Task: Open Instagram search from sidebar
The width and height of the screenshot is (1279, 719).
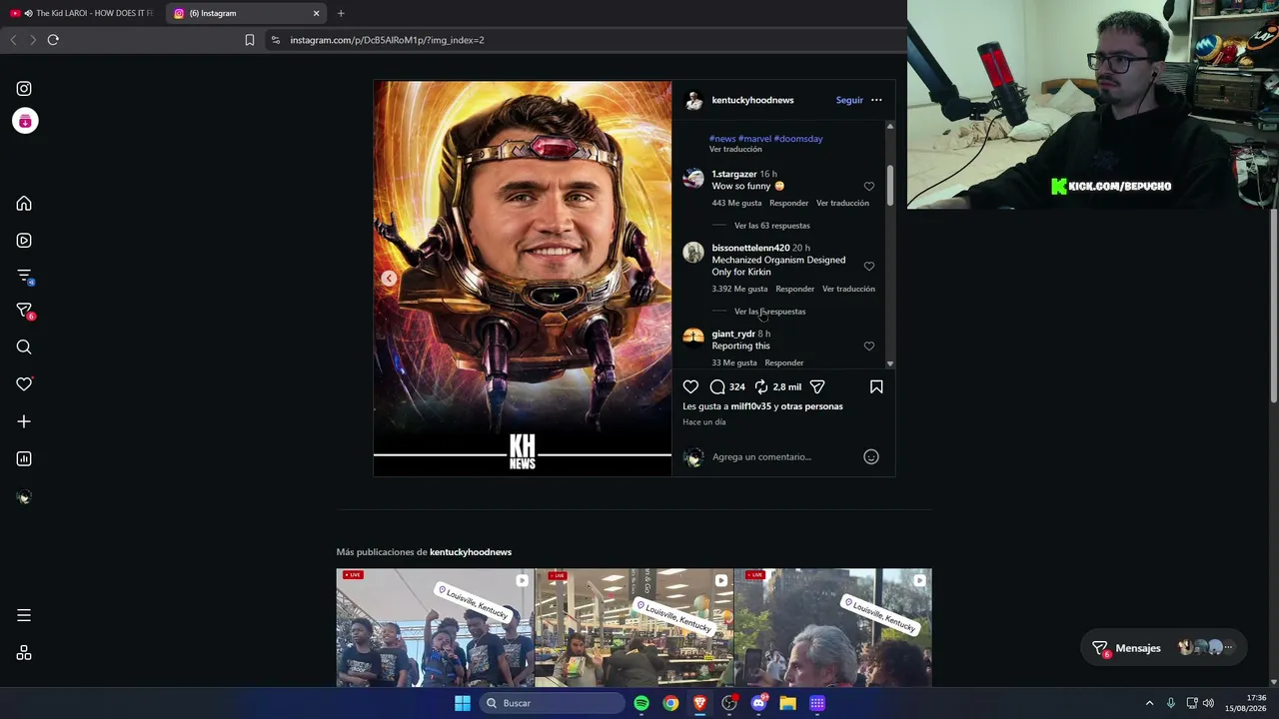Action: coord(24,348)
